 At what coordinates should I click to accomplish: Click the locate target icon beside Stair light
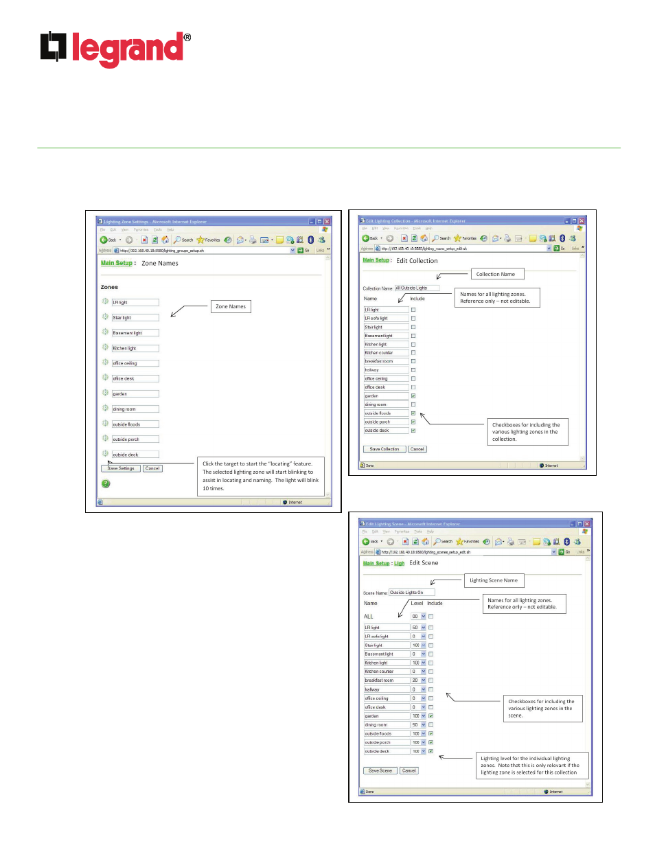106,317
